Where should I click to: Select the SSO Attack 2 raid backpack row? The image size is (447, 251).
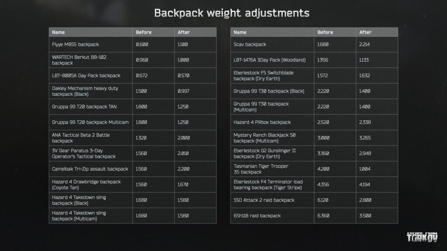coord(264,200)
